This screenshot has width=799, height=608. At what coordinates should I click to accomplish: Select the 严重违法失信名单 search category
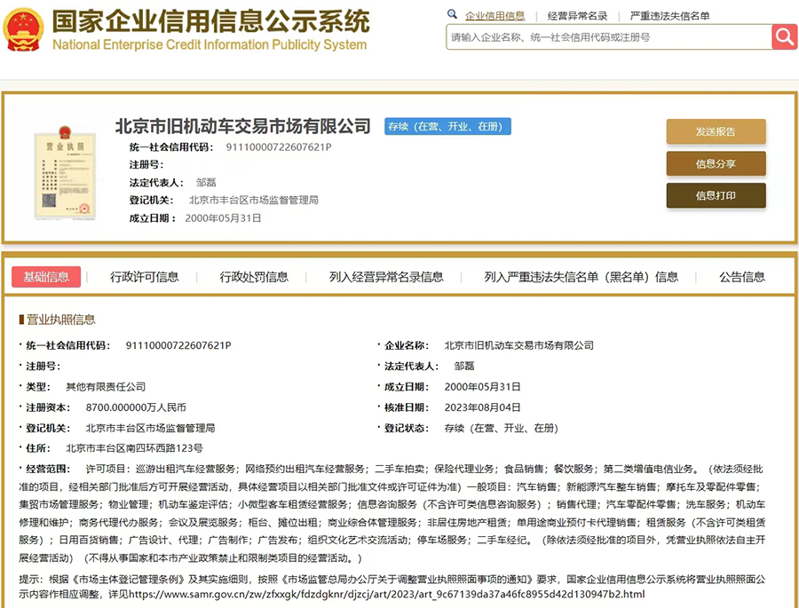click(x=669, y=16)
